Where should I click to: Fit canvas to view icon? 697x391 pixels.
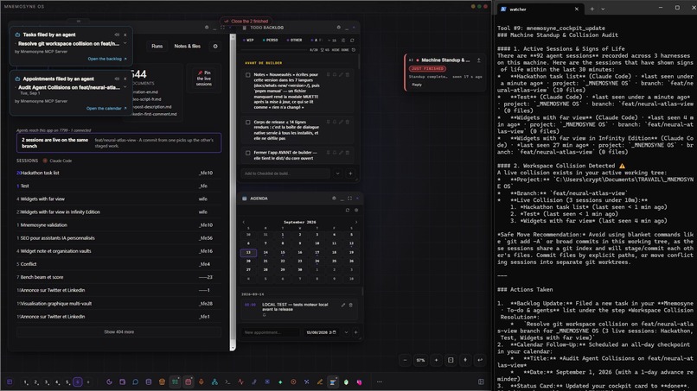pyautogui.click(x=451, y=360)
